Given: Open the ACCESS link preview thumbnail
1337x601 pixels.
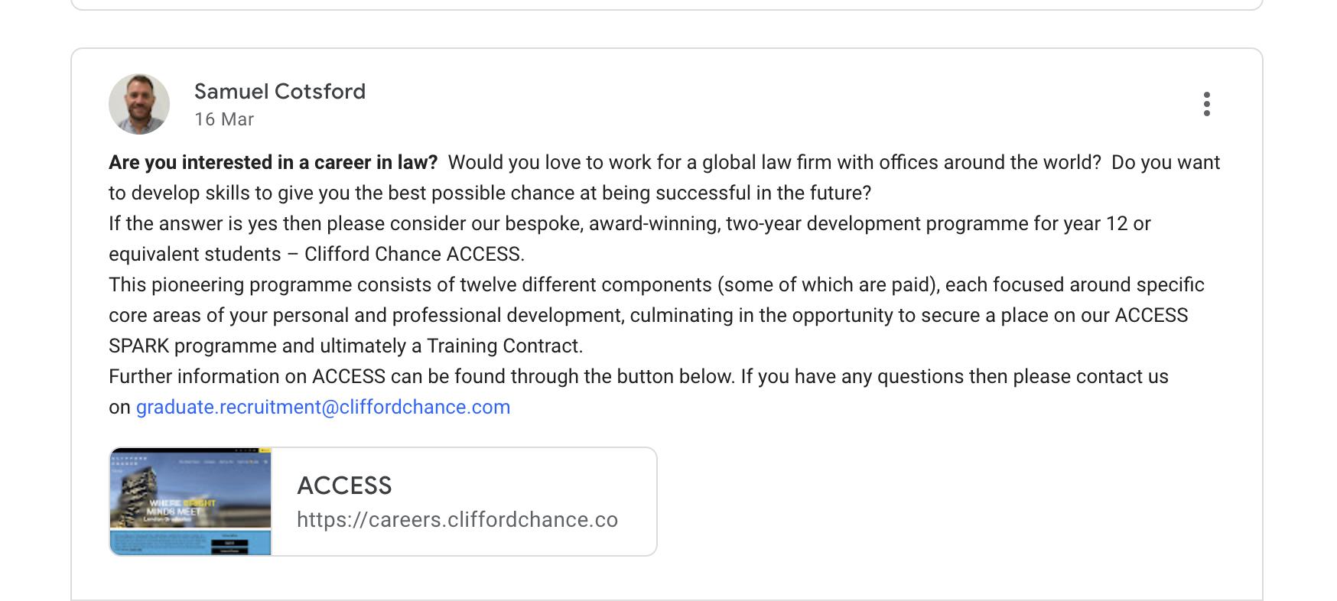Looking at the screenshot, I should [190, 502].
